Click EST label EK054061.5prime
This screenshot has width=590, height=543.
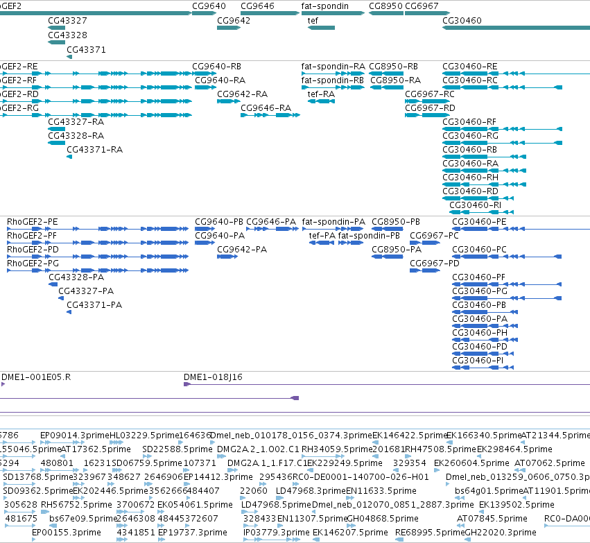pyautogui.click(x=195, y=505)
